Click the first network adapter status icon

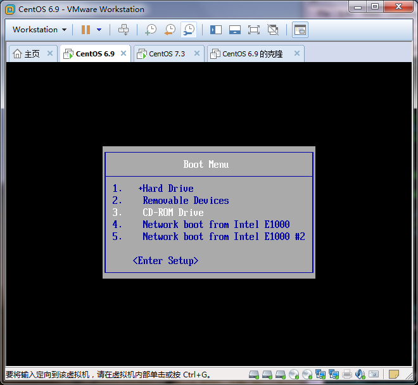320,375
